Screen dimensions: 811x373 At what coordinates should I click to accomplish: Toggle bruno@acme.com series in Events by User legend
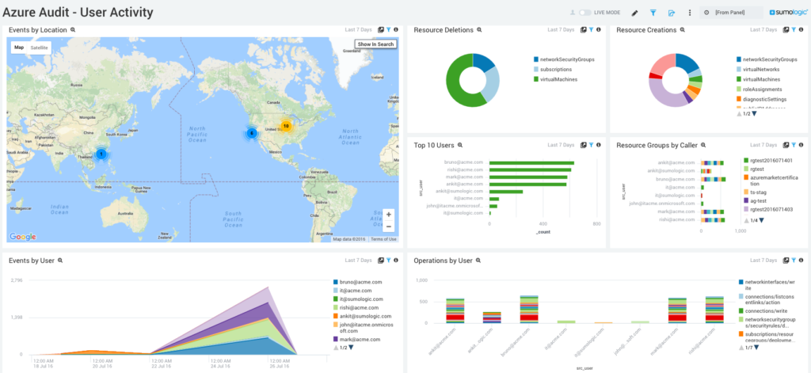pos(357,283)
